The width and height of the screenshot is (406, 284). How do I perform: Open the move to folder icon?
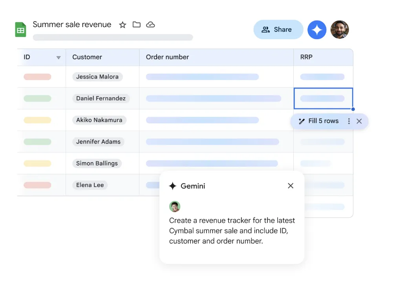[137, 25]
